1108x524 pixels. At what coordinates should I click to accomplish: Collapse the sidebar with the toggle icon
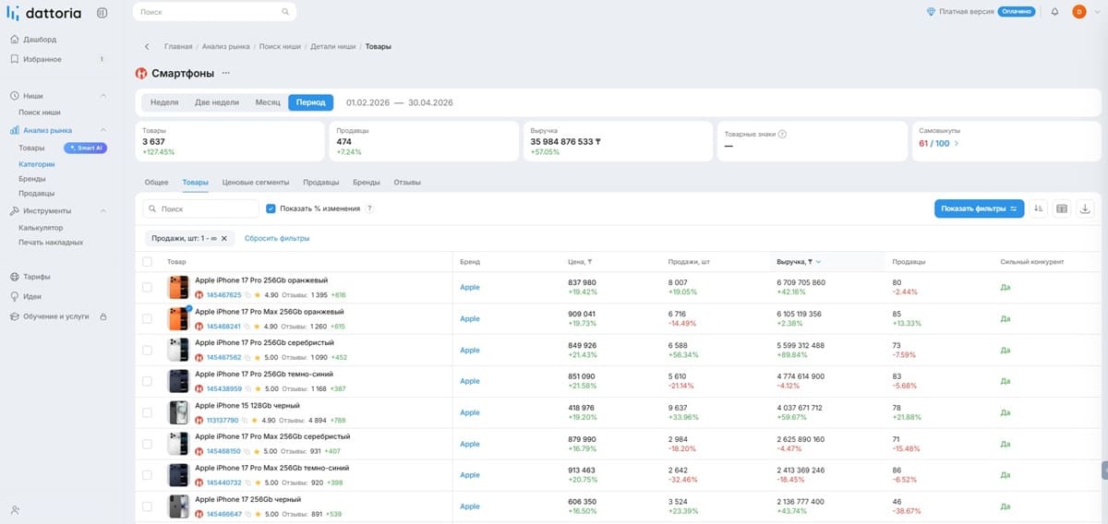pos(102,12)
